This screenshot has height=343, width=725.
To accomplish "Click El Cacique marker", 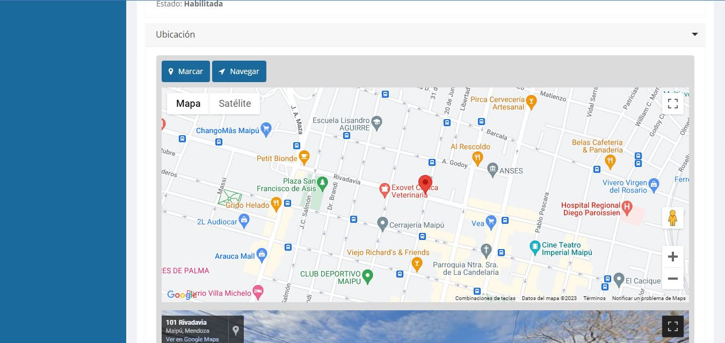I will click(x=619, y=280).
